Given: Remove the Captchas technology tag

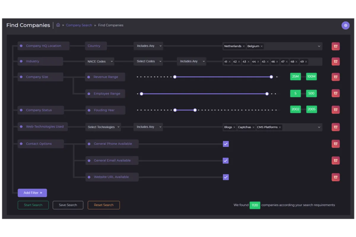Looking at the screenshot, I should [x=253, y=127].
